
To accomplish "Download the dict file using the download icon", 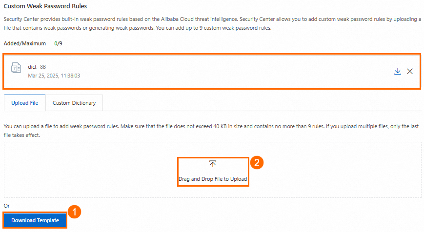I will point(398,72).
